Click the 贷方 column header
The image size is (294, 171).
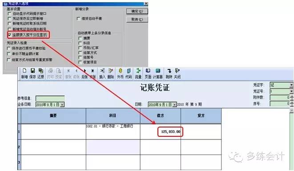tap(201, 116)
